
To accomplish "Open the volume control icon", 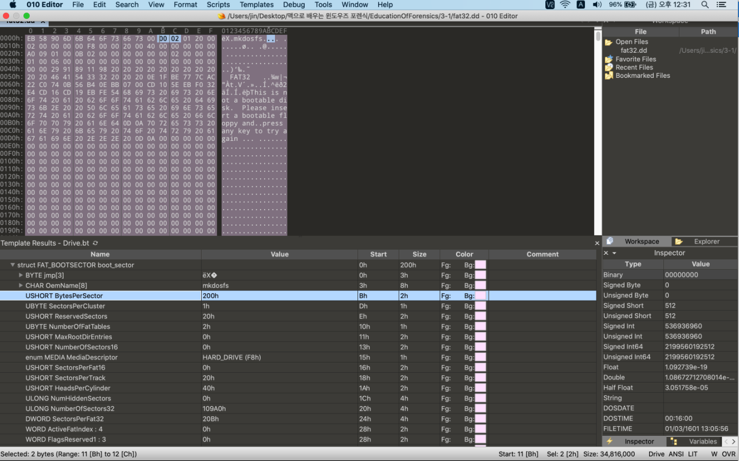I will tap(597, 5).
